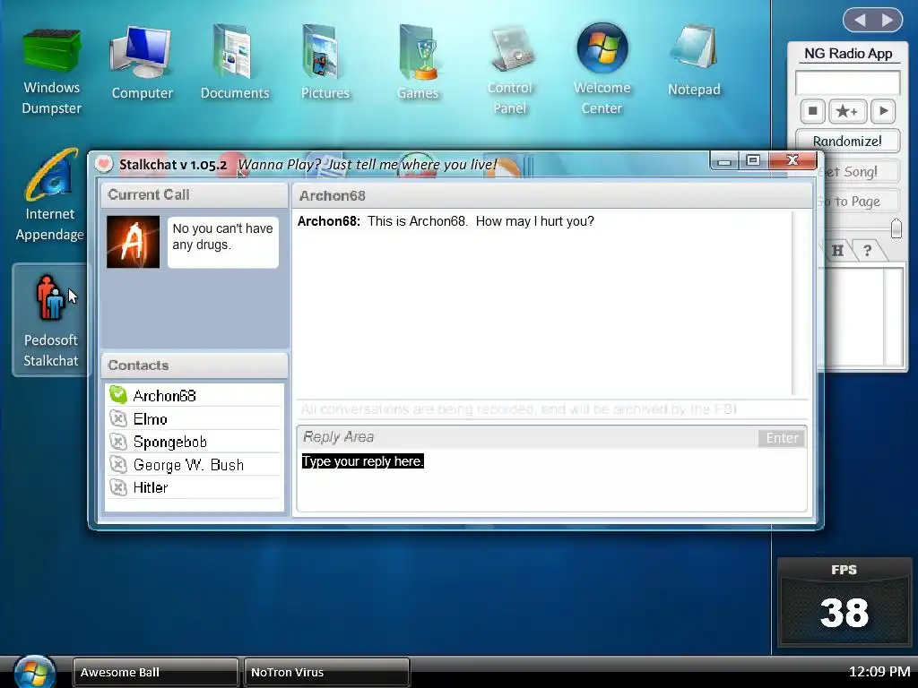Click the right arrow on sidebar navigator
The width and height of the screenshot is (918, 688).
pyautogui.click(x=888, y=20)
